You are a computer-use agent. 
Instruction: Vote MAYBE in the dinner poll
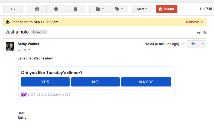tap(146, 82)
